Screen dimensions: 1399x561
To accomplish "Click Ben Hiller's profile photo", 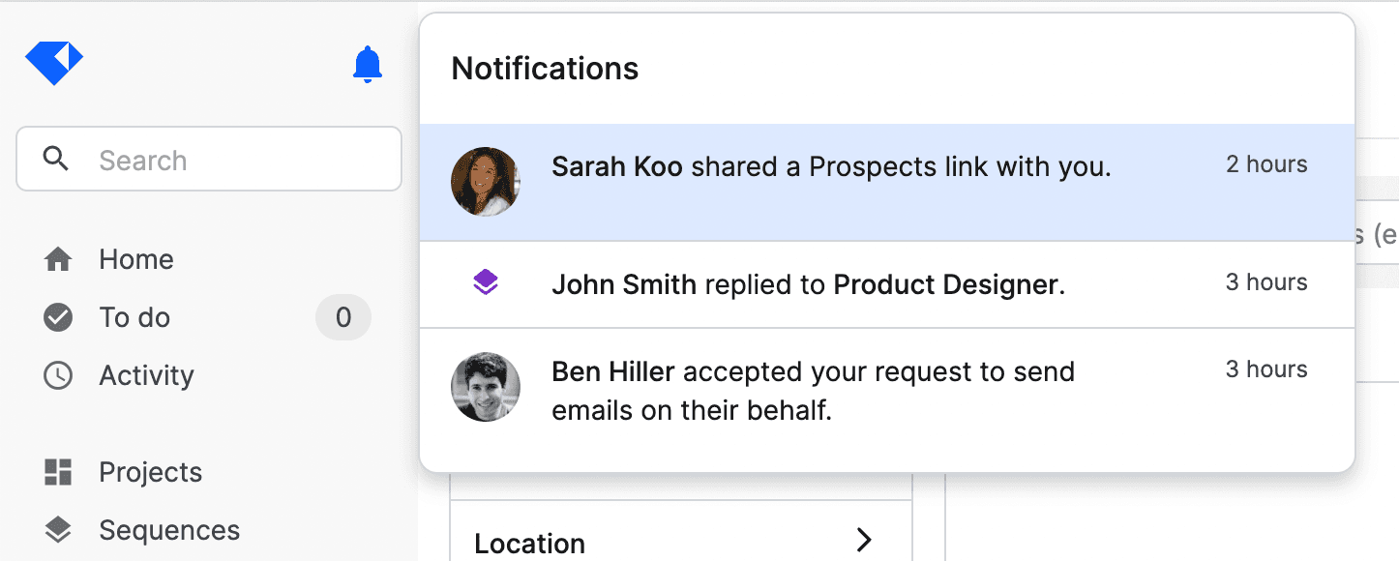I will coord(486,387).
